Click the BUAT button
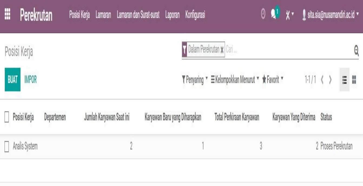This screenshot has height=186, width=363. [x=12, y=80]
